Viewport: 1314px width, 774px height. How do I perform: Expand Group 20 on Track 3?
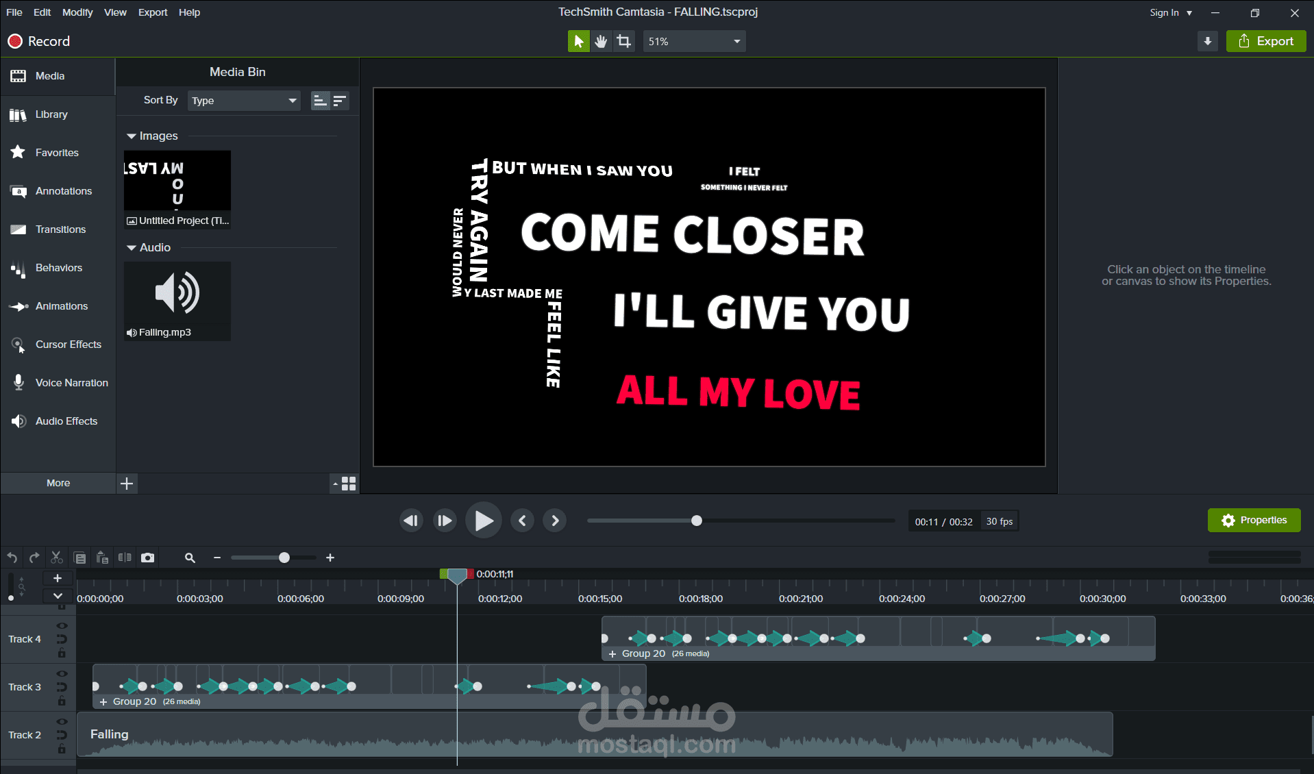coord(103,702)
